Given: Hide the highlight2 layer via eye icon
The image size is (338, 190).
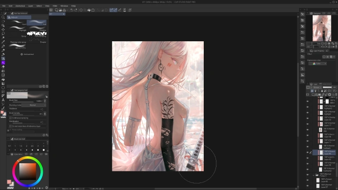Looking at the screenshot, I should click(307, 107).
